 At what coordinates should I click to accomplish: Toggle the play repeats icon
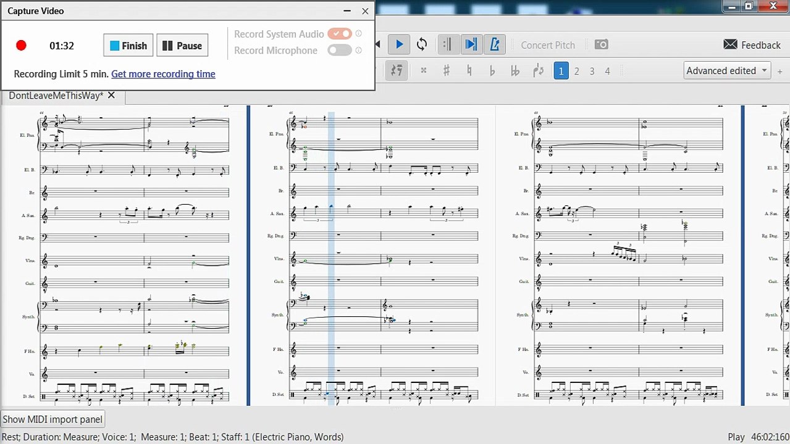pos(448,44)
